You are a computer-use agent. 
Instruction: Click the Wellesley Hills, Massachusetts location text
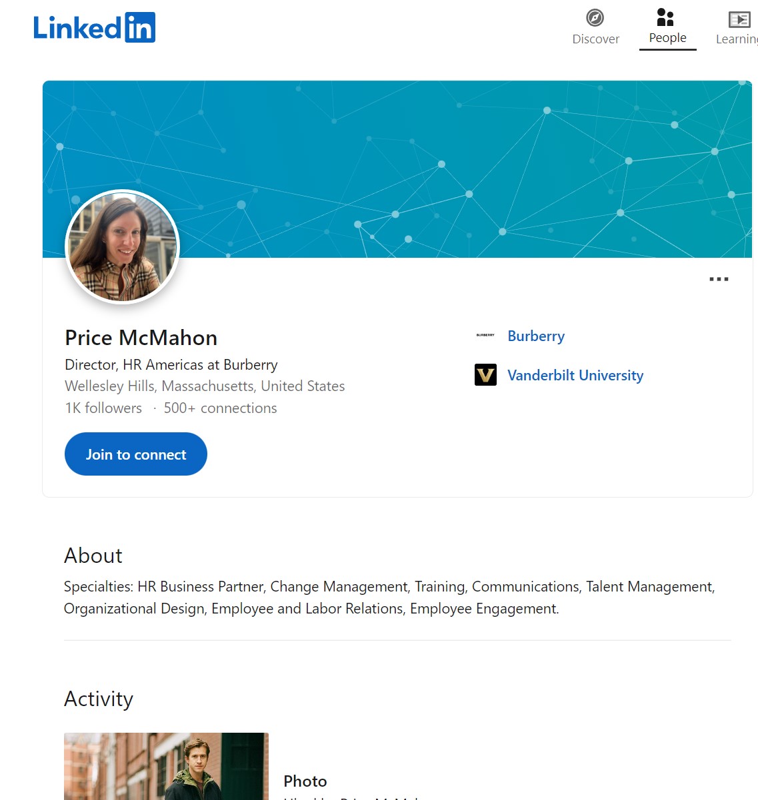click(205, 386)
